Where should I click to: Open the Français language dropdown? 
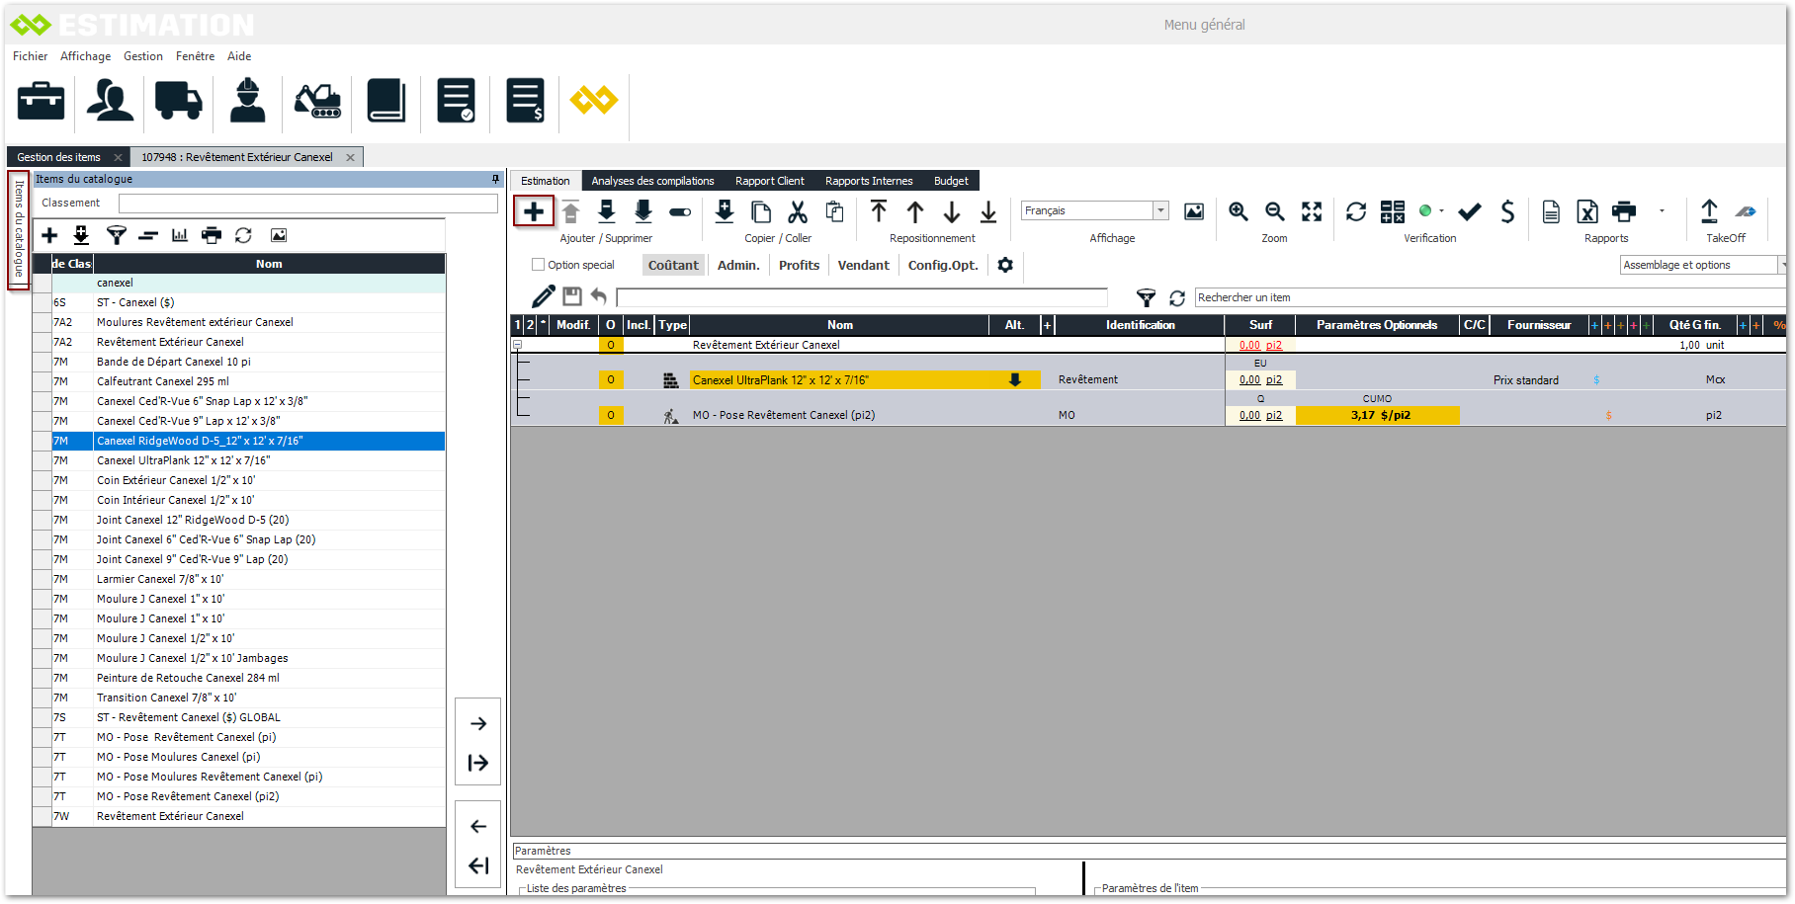[x=1160, y=210]
